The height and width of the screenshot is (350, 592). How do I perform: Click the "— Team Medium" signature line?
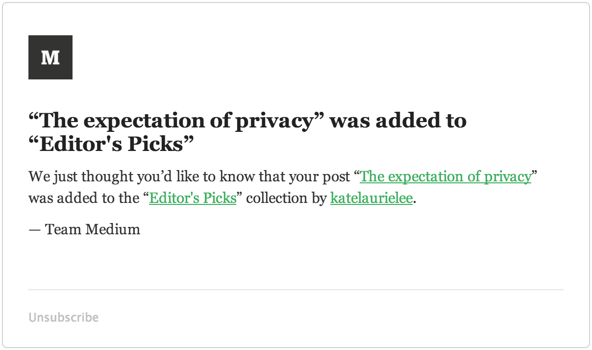(x=84, y=229)
